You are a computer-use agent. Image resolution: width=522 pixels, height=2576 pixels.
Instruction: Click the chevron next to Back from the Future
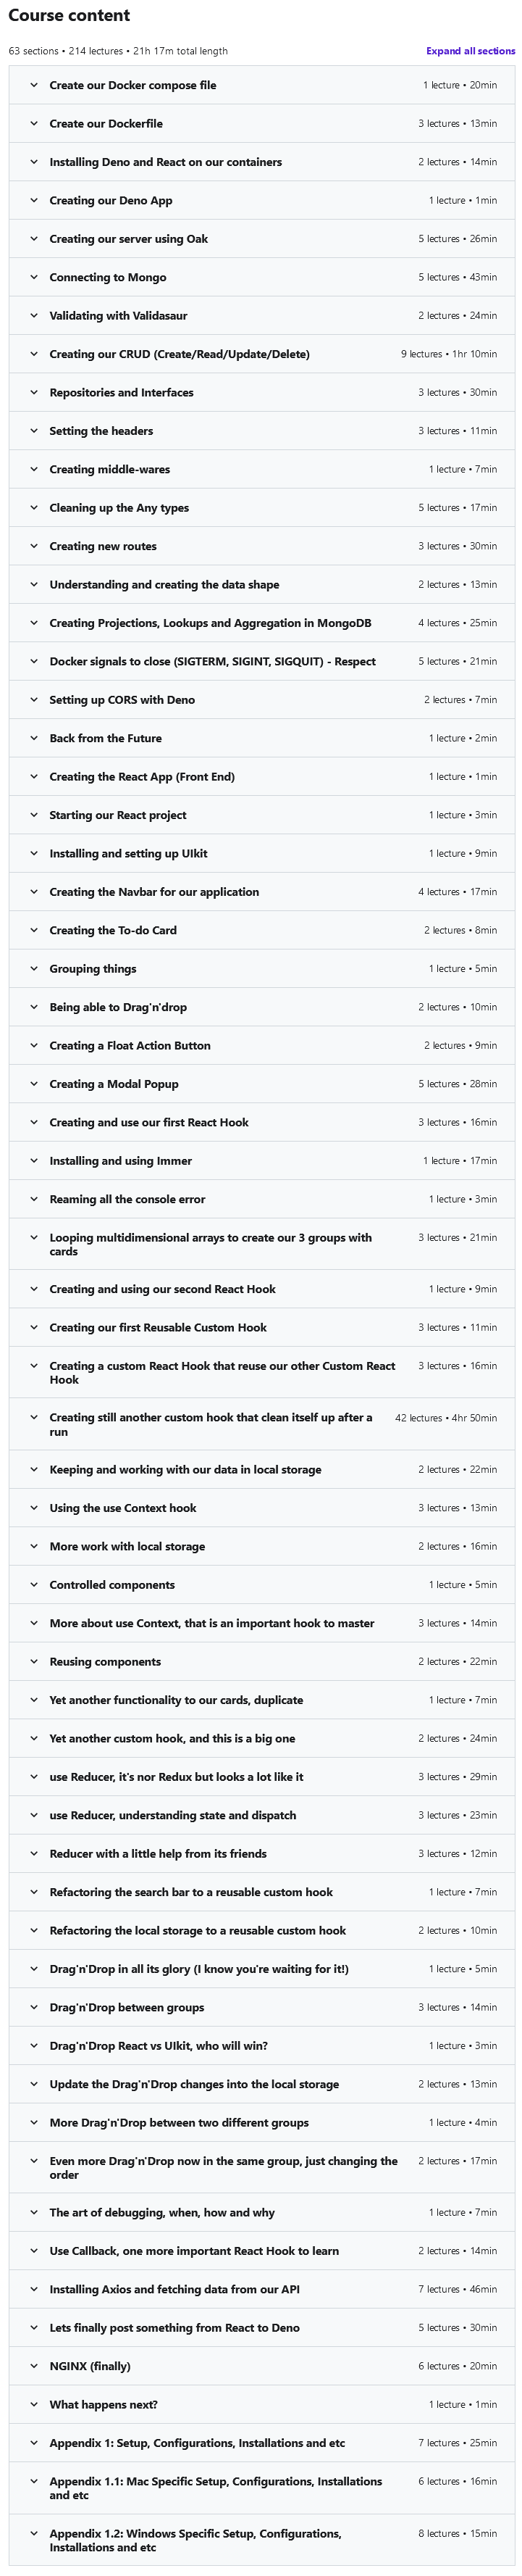click(34, 738)
